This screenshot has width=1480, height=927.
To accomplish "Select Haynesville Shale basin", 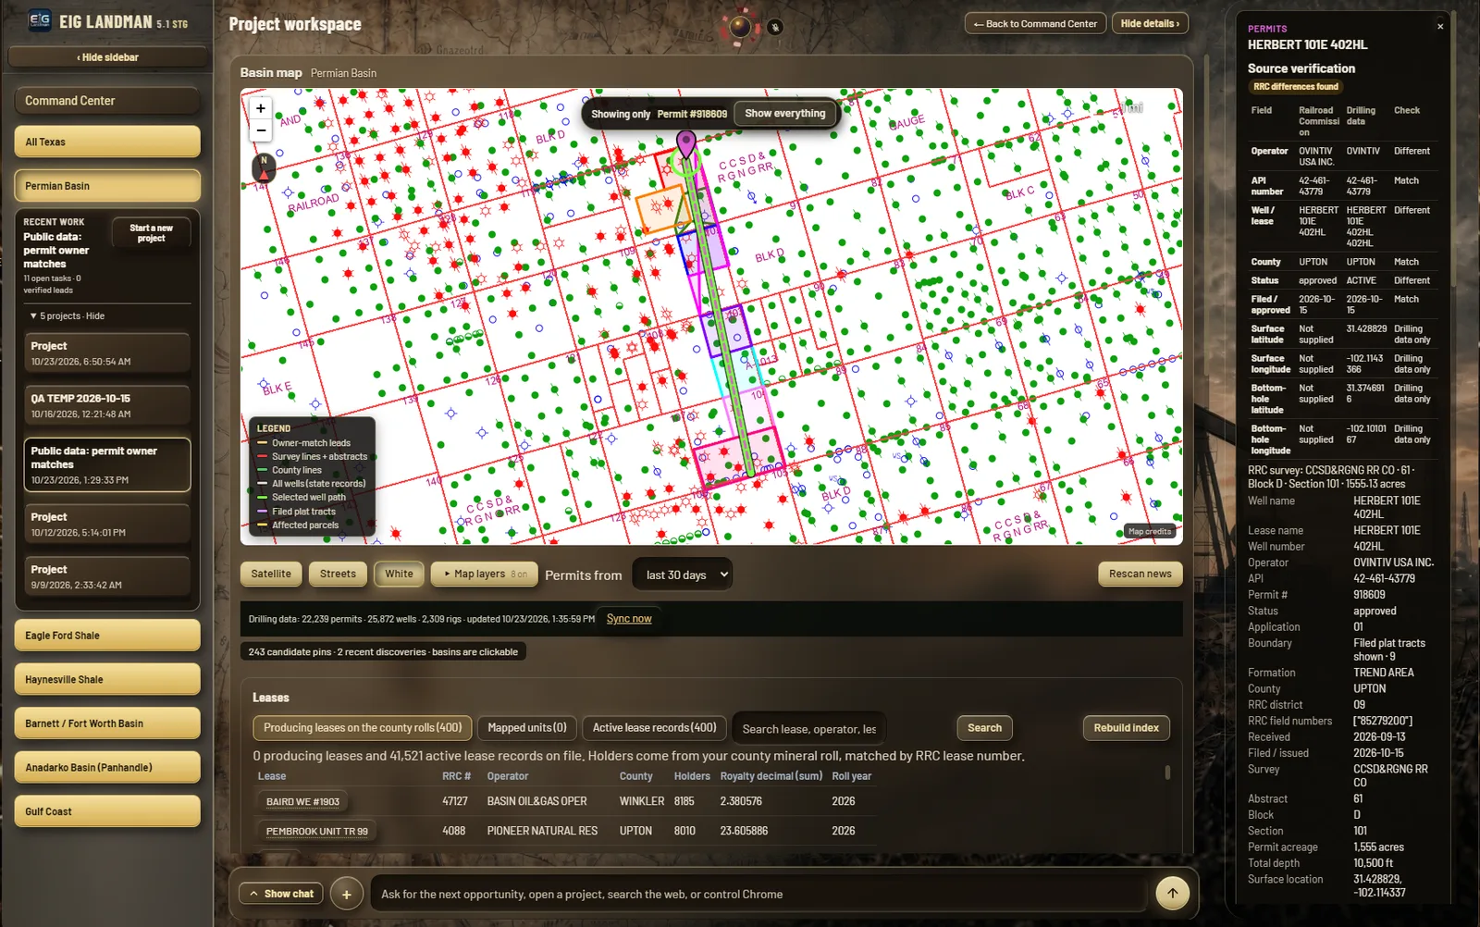I will coord(107,680).
